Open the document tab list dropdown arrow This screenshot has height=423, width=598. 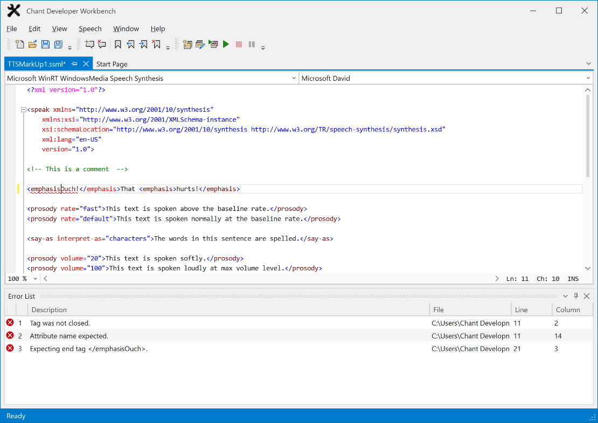[588, 64]
